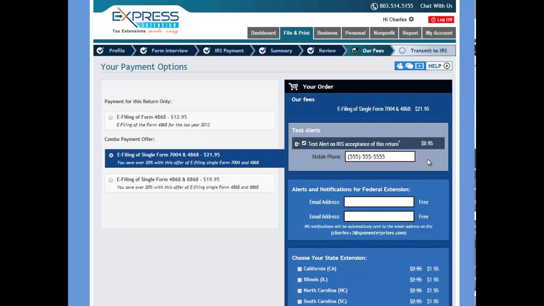Open settings gear next to Hi Charles
The width and height of the screenshot is (544, 306).
(411, 20)
